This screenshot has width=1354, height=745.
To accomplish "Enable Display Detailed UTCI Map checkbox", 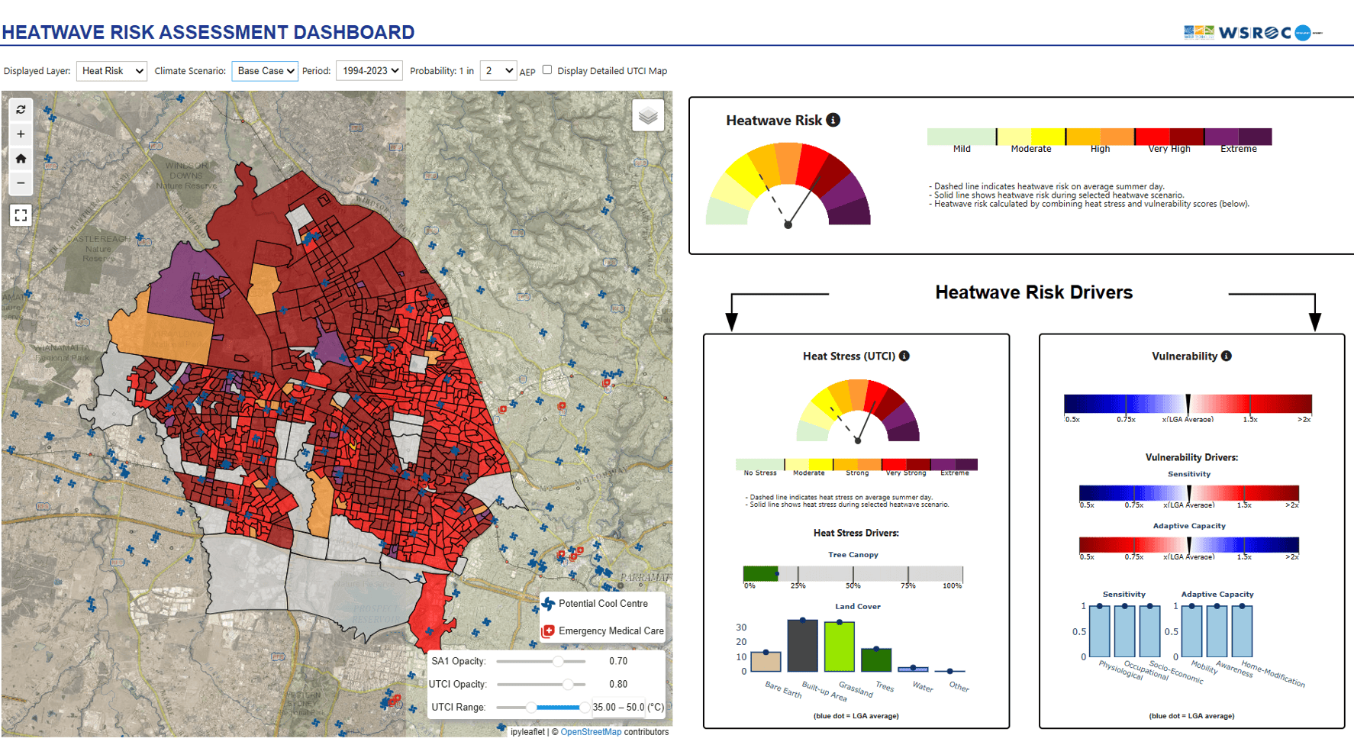I will point(547,70).
